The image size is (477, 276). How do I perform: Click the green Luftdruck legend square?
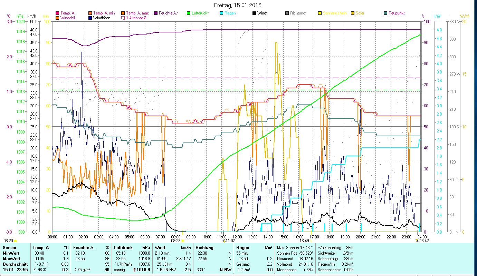click(x=189, y=13)
